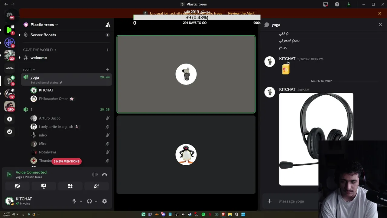Image resolution: width=387 pixels, height=218 pixels.
Task: Open headset image sent by KITCHAT
Action: [316, 139]
